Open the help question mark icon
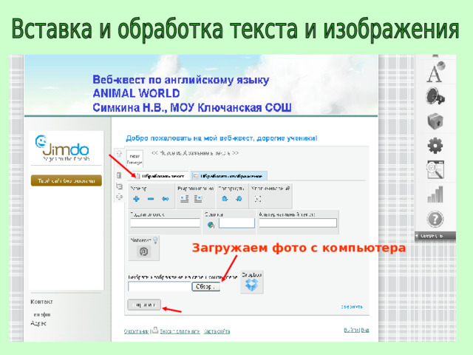This screenshot has width=473, height=355. (x=435, y=219)
